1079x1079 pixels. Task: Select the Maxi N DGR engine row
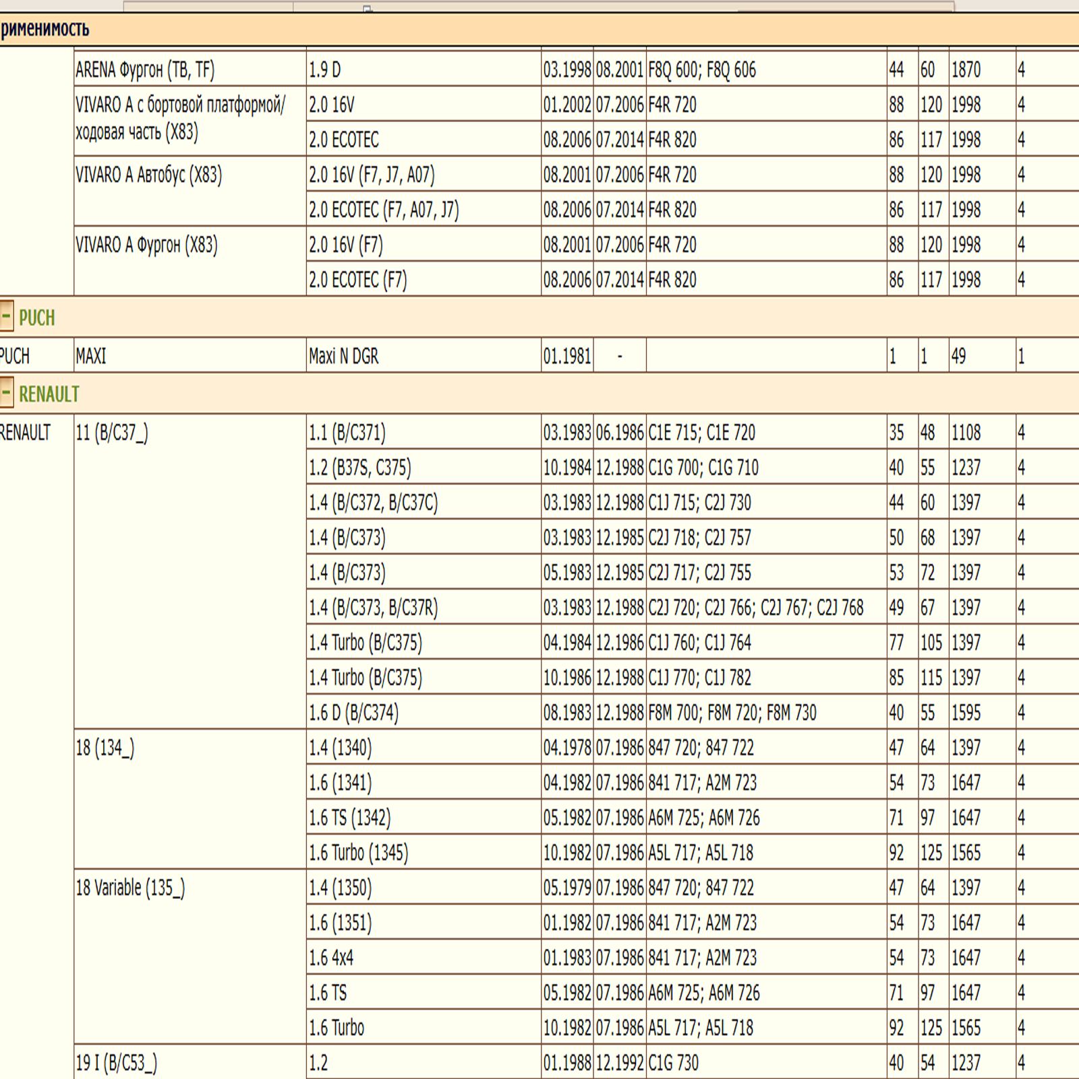343,355
